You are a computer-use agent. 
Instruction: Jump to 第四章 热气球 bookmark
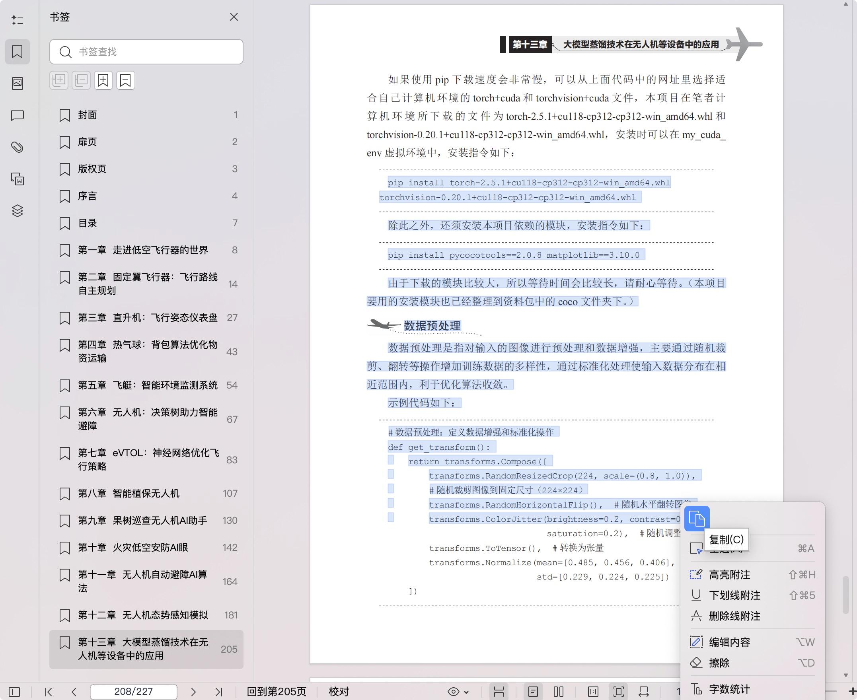pyautogui.click(x=146, y=351)
